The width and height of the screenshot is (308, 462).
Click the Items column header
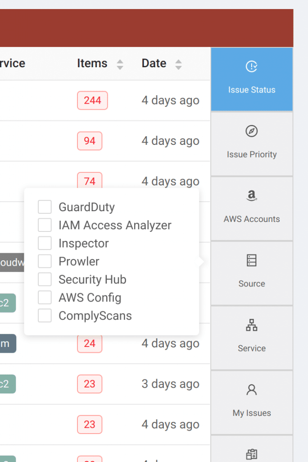[92, 63]
